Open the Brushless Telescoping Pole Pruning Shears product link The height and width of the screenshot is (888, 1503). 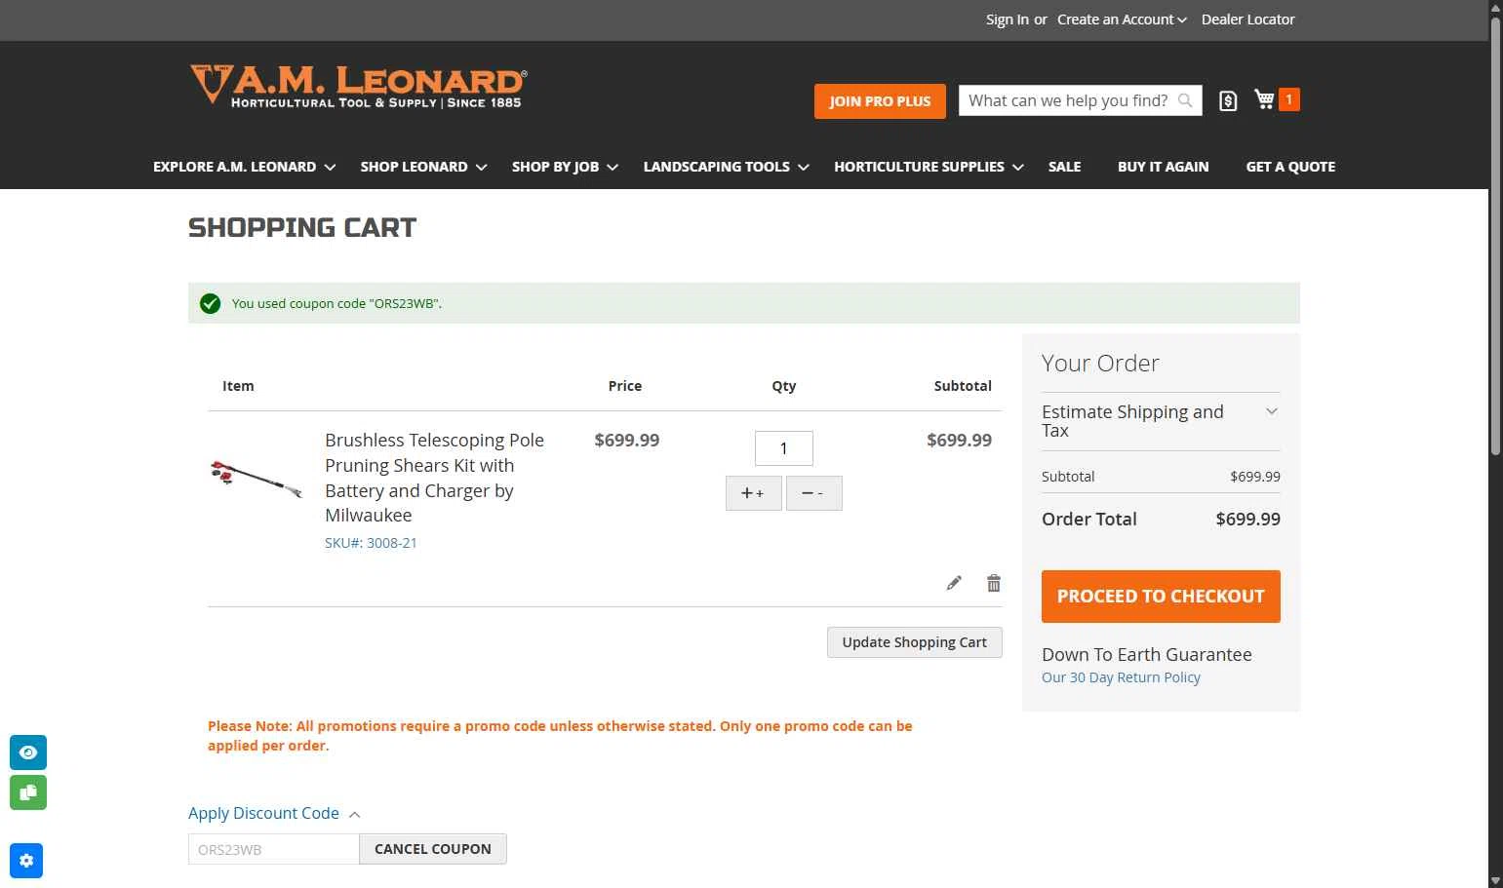click(434, 478)
